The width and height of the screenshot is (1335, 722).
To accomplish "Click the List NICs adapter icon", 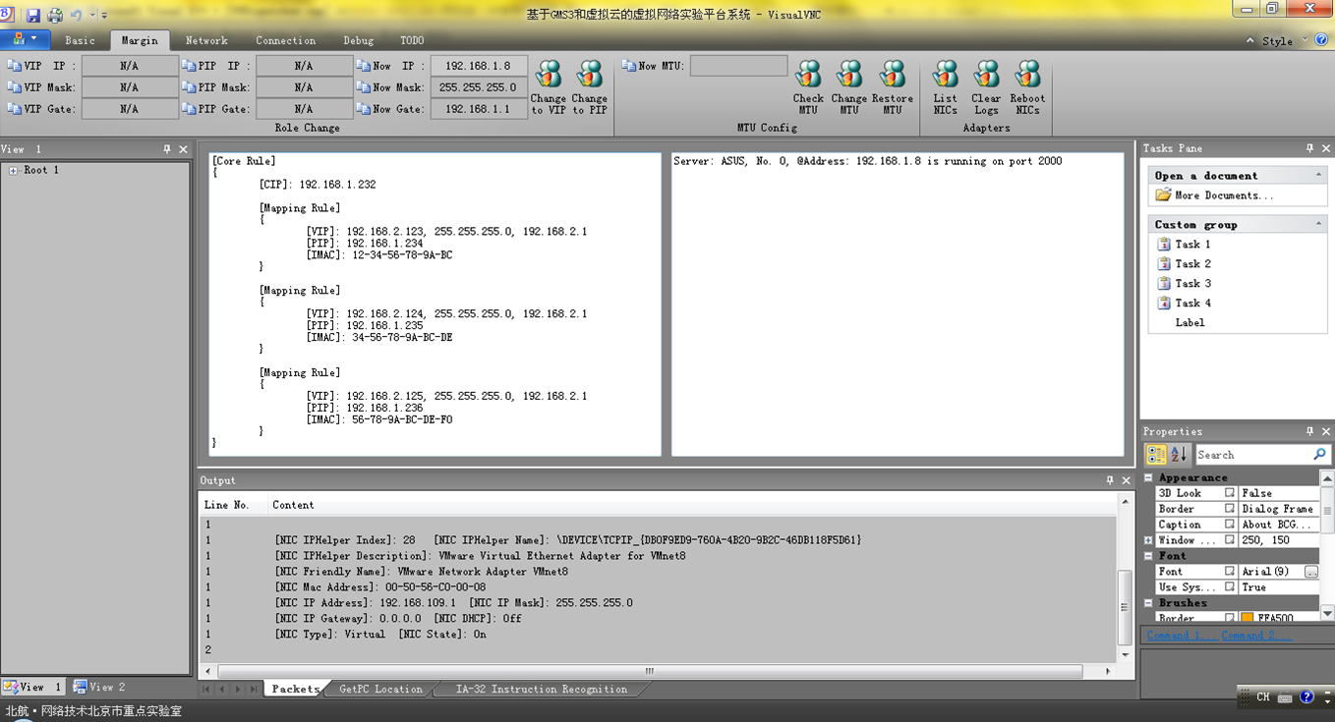I will [x=946, y=75].
